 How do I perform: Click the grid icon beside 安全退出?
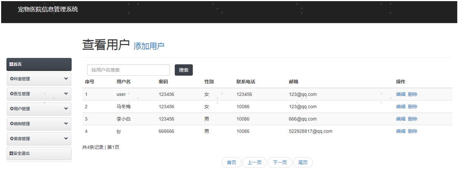tap(11, 153)
